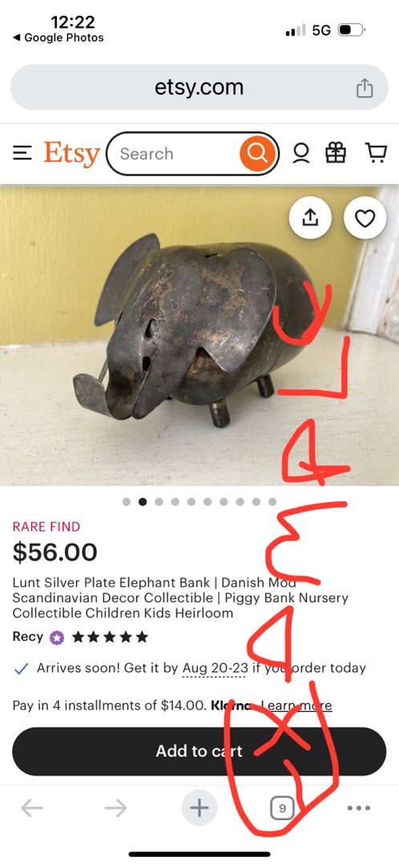Open the account profile icon
399x865 pixels.
(x=300, y=153)
